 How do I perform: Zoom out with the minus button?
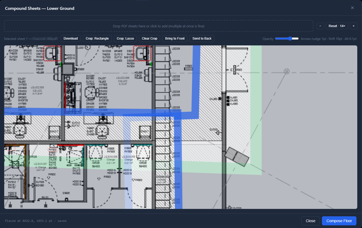point(320,26)
